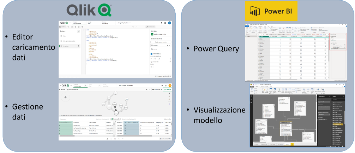This screenshot has height=153, width=355.
Task: Open the Personal space dropdown under Data connections
Action: point(161,45)
